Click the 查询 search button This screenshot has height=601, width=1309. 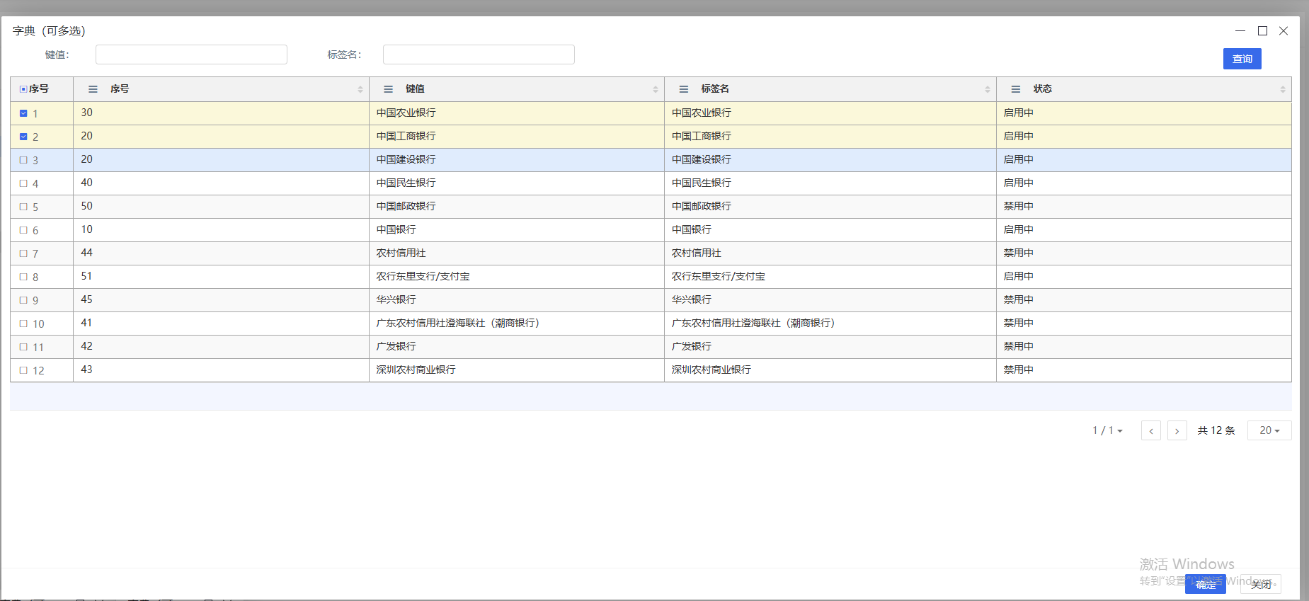click(x=1242, y=59)
